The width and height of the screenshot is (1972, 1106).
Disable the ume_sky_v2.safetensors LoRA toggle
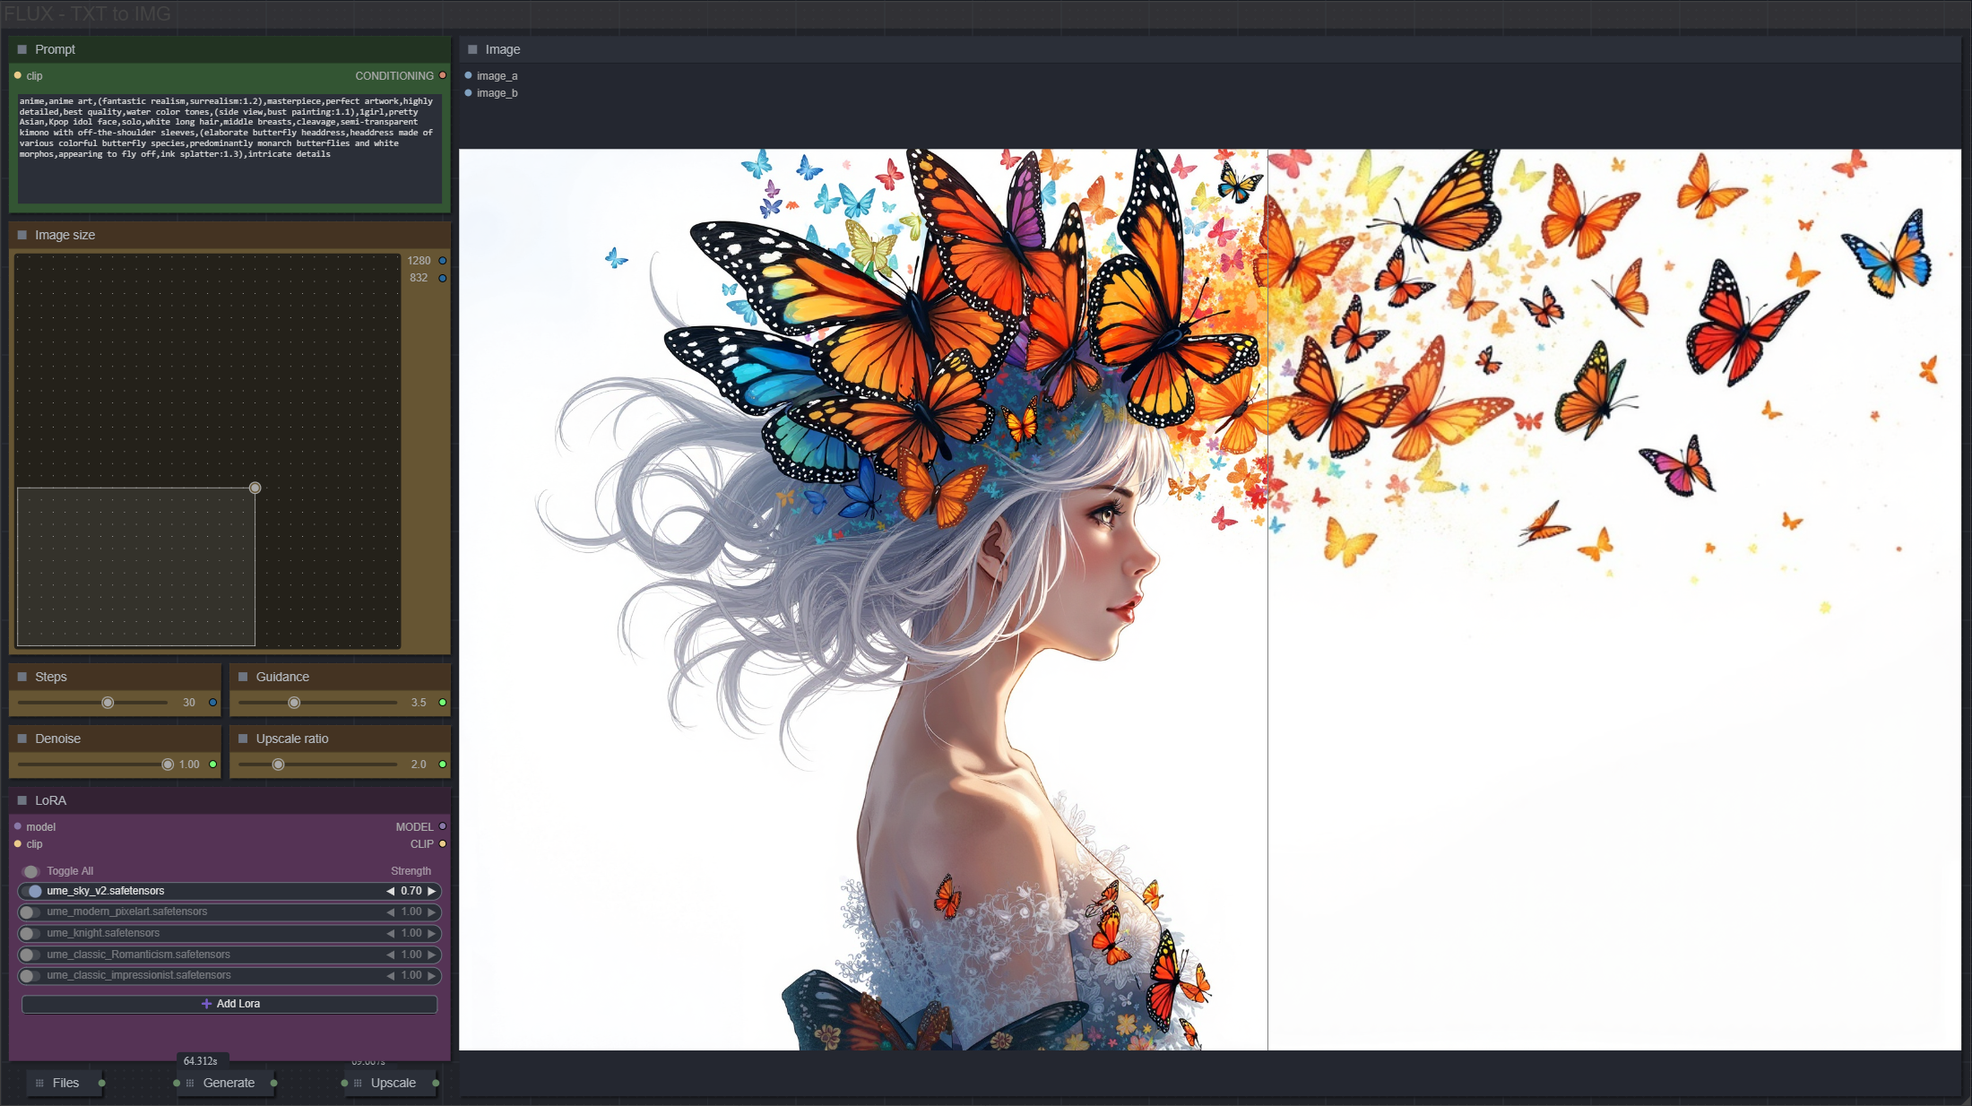click(33, 891)
